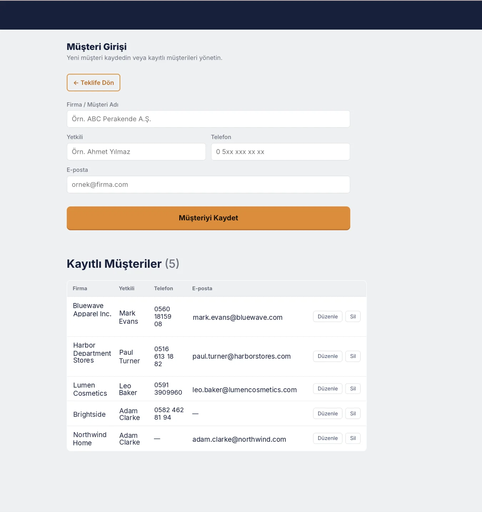Click phone number 0560 18159 08

tap(163, 317)
